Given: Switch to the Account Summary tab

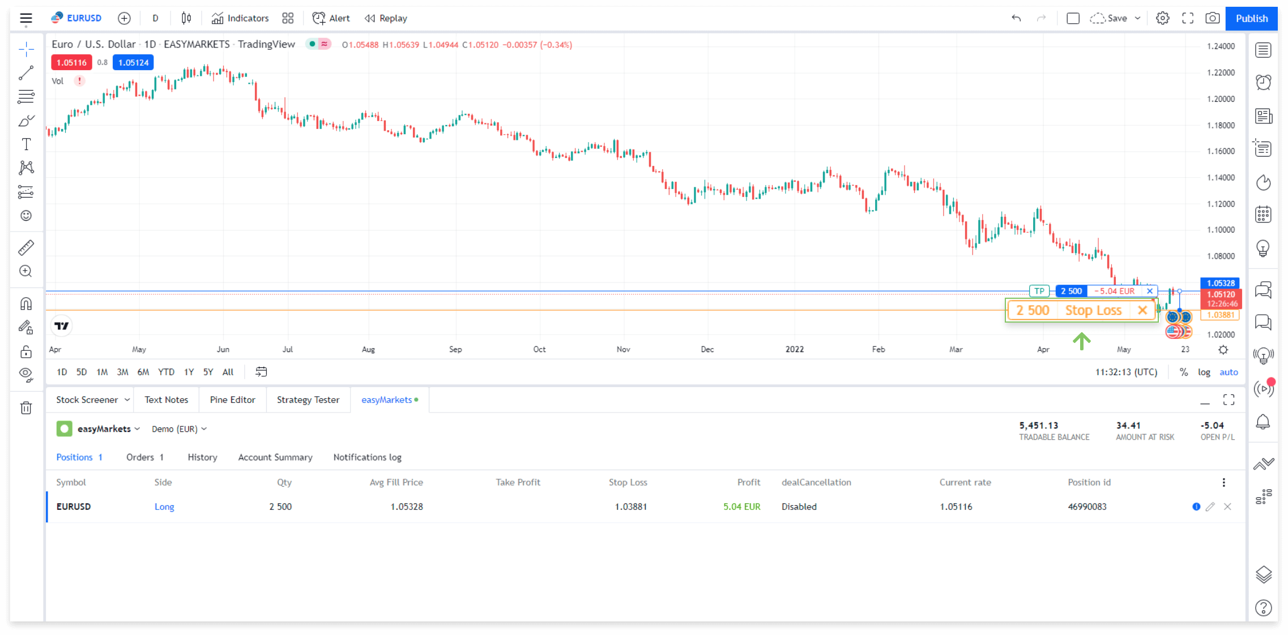Looking at the screenshot, I should coord(275,457).
